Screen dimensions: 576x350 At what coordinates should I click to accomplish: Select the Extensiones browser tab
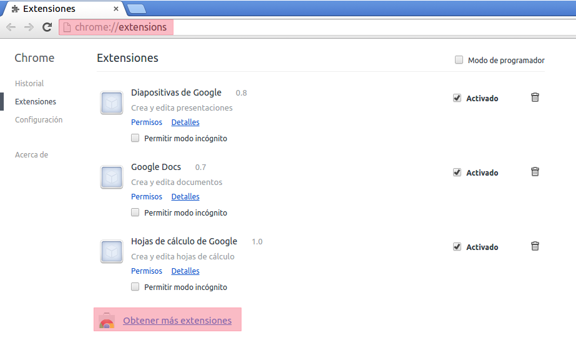(x=64, y=9)
